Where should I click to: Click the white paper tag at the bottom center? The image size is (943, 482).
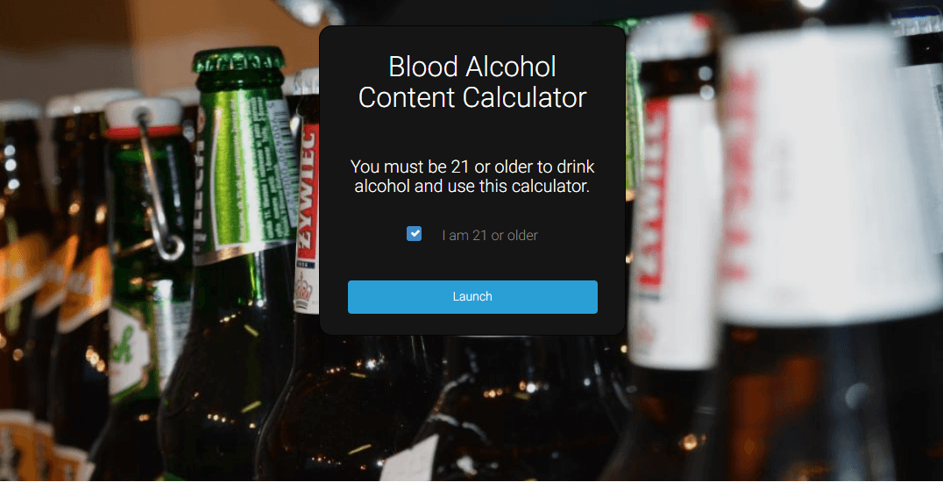412,460
